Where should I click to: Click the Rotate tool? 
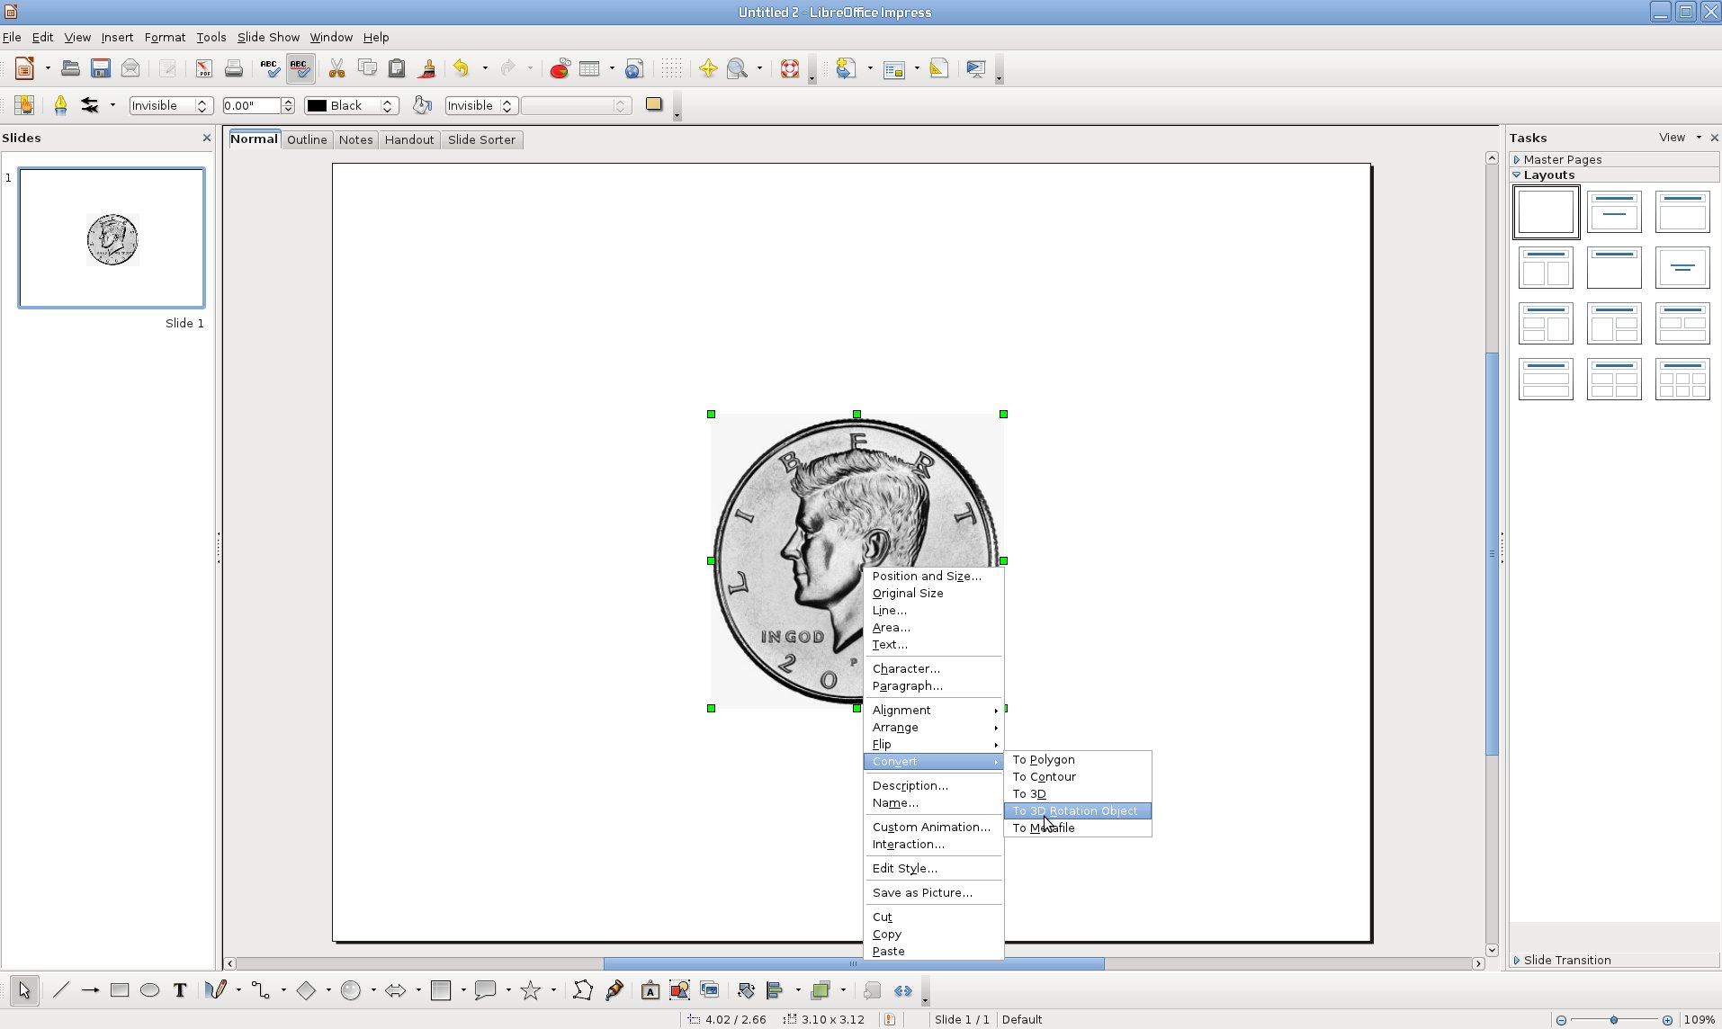coord(745,990)
